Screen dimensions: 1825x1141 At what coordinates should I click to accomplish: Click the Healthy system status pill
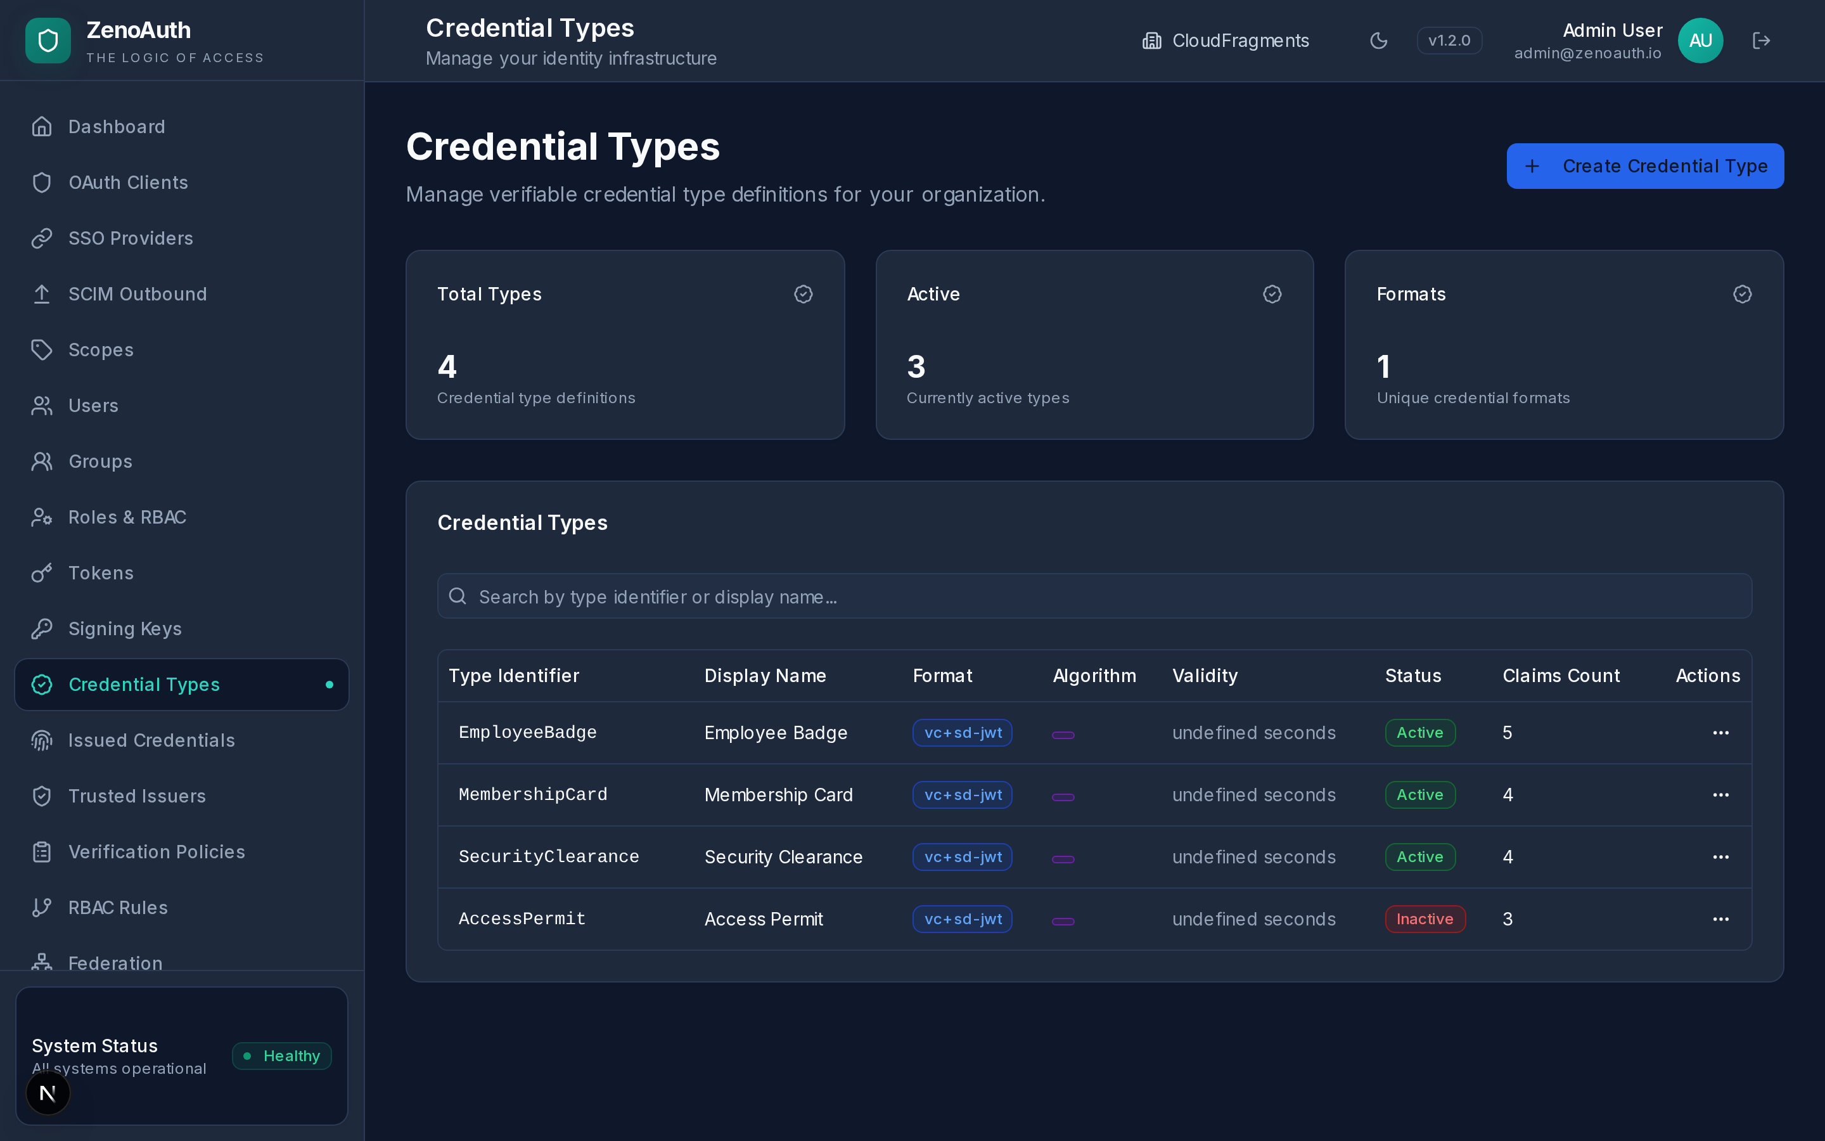click(281, 1055)
